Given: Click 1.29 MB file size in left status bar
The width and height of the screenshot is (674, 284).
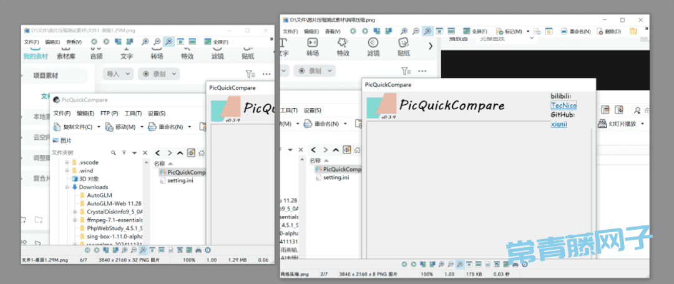Looking at the screenshot, I should (x=237, y=260).
